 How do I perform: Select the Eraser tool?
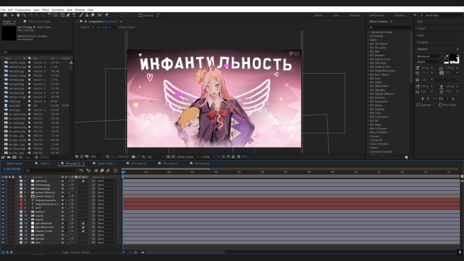click(x=93, y=15)
